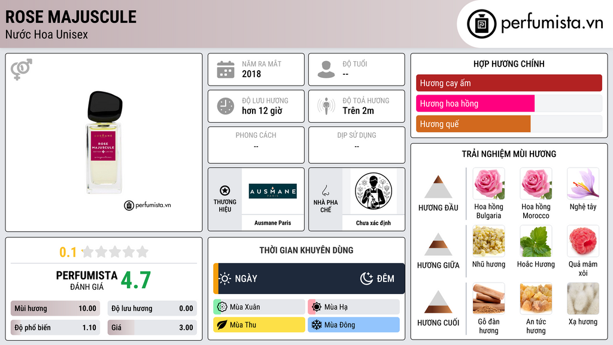Open the Ausmane Paris brand link

click(x=273, y=223)
